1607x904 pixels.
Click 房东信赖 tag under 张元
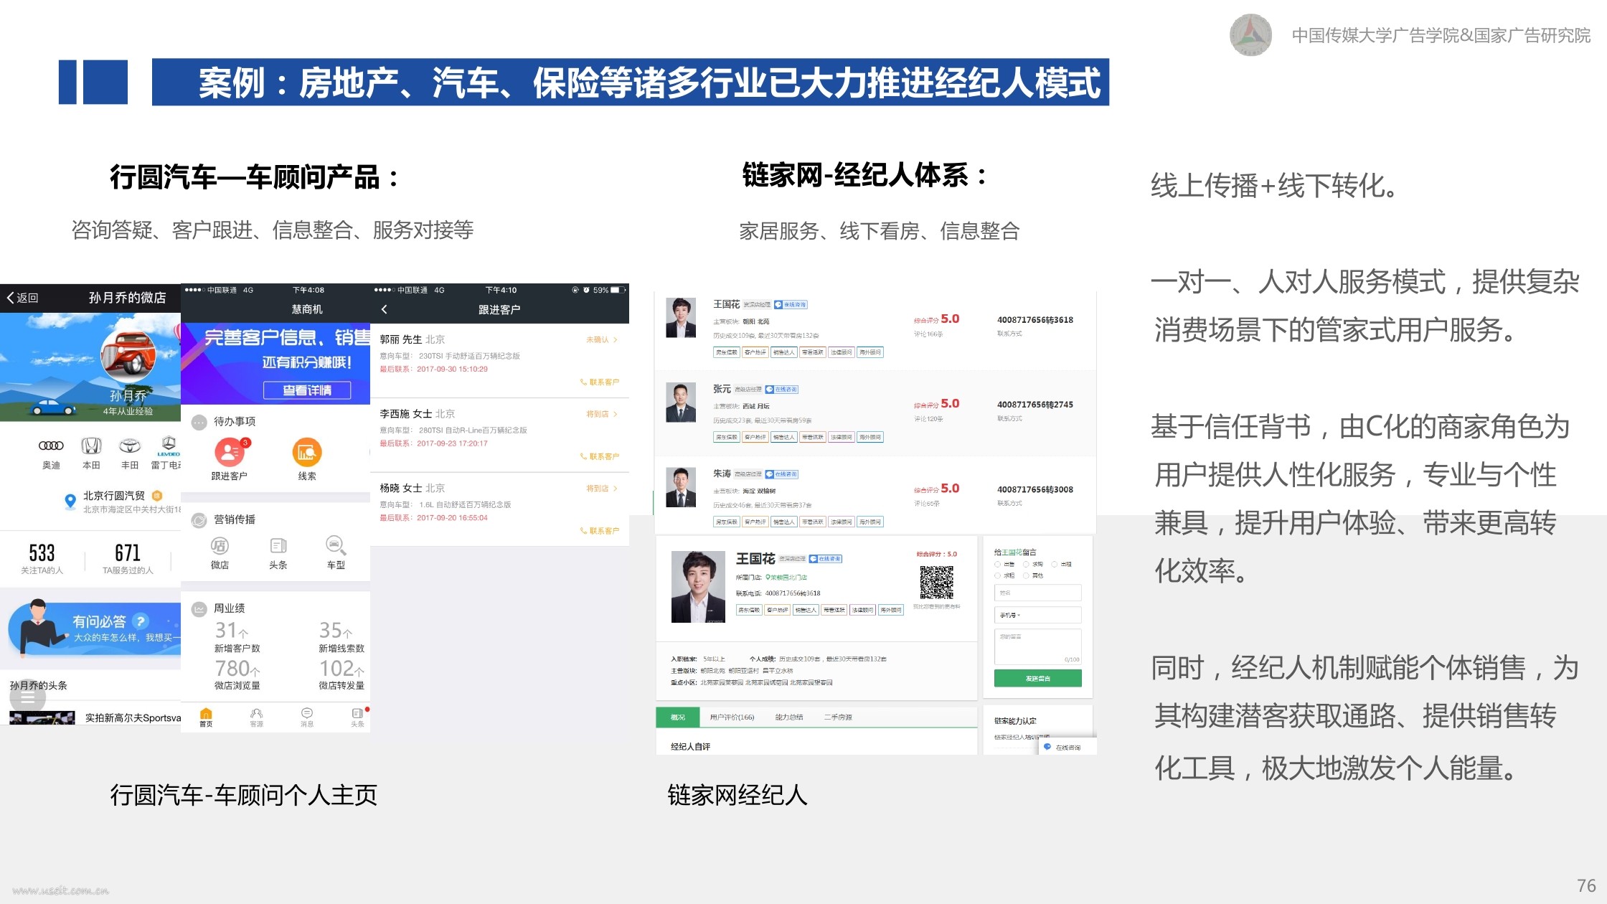click(726, 437)
